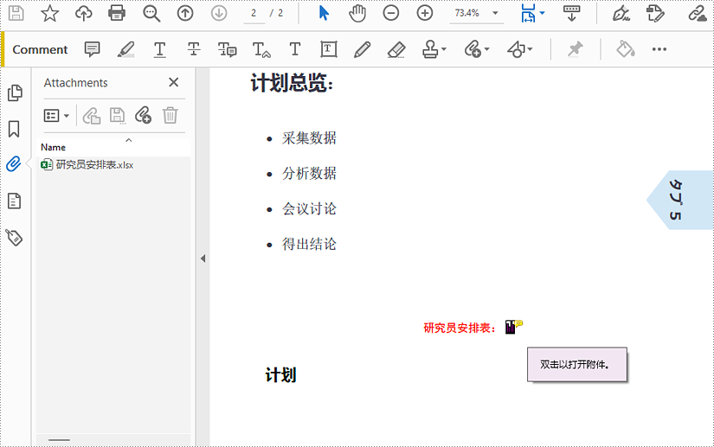Open the Fill & Sign pen tool

click(621, 13)
